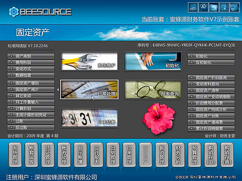
Task: Switch to 出纳管理 module tab
Action: [113, 155]
